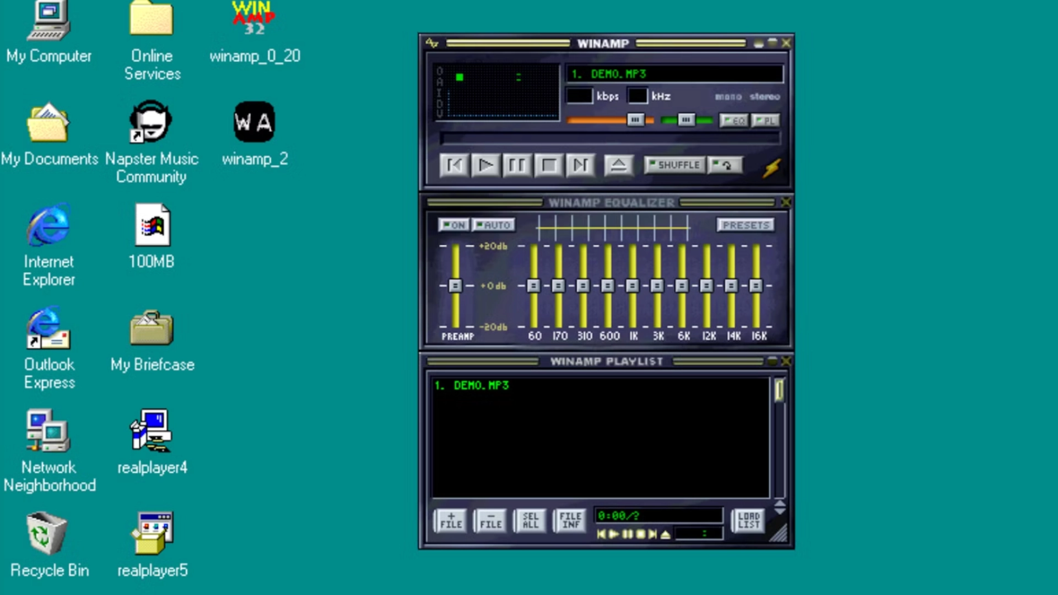Open the equalizer PRESETS menu
This screenshot has width=1058, height=595.
(x=746, y=225)
